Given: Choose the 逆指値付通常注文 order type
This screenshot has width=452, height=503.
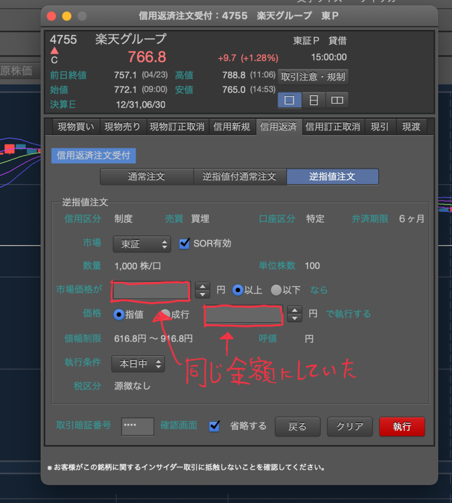Looking at the screenshot, I should pos(240,176).
